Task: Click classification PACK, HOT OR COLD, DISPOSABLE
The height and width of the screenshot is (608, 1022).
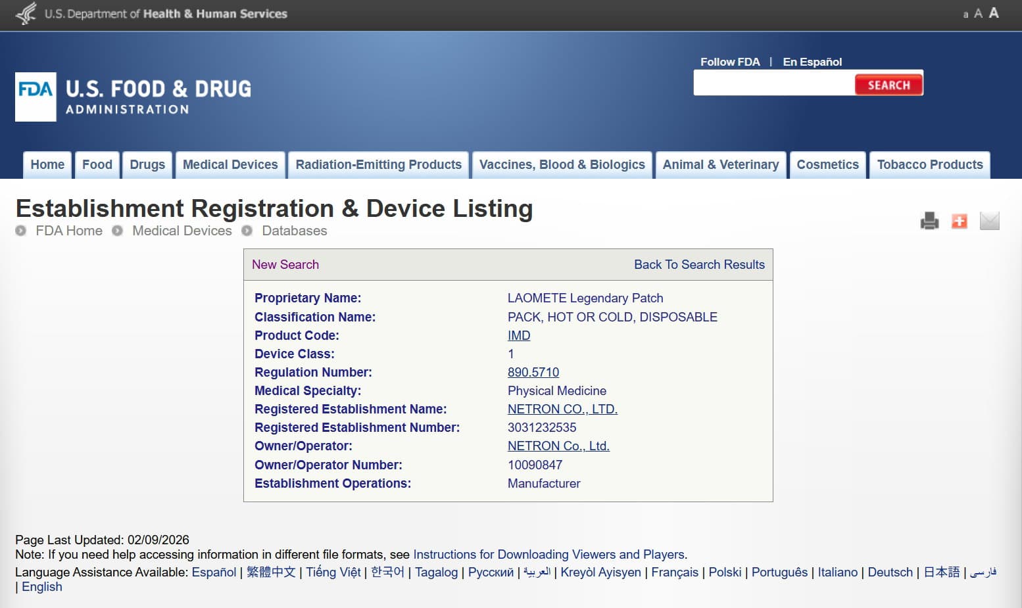Action: (x=612, y=317)
